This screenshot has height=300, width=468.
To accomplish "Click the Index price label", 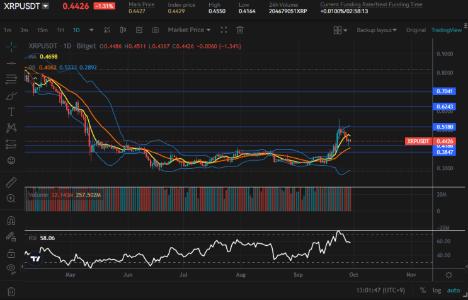I will (181, 5).
